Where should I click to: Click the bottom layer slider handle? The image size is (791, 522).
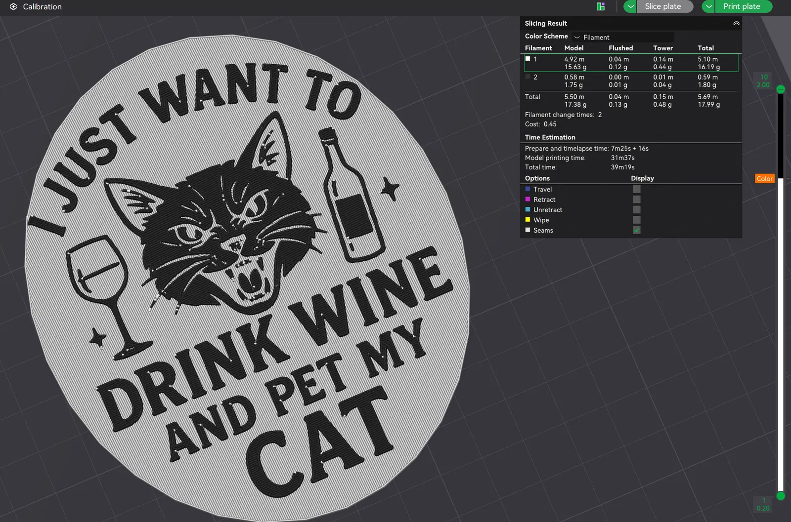pos(781,496)
